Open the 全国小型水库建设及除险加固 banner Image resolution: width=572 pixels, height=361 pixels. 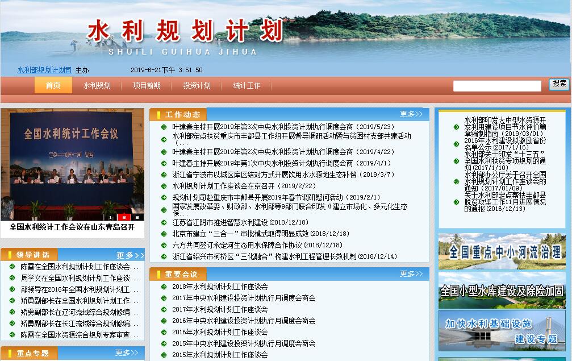pyautogui.click(x=502, y=291)
